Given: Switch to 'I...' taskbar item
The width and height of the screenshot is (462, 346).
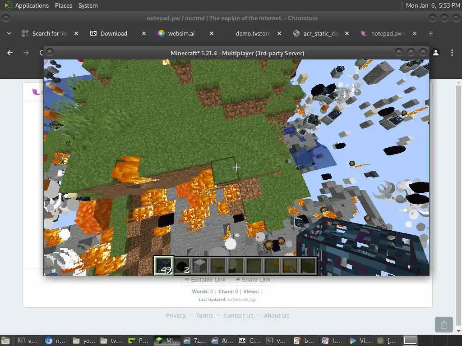Looking at the screenshot, I should (x=333, y=341).
